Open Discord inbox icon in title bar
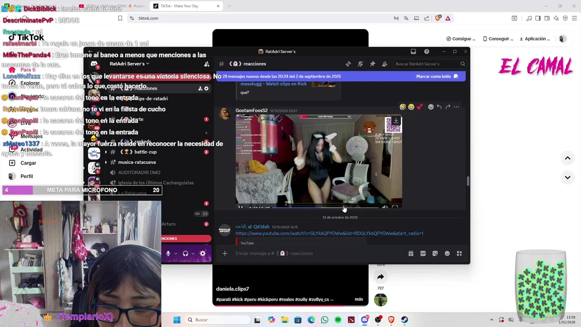The height and width of the screenshot is (327, 581). [x=413, y=52]
